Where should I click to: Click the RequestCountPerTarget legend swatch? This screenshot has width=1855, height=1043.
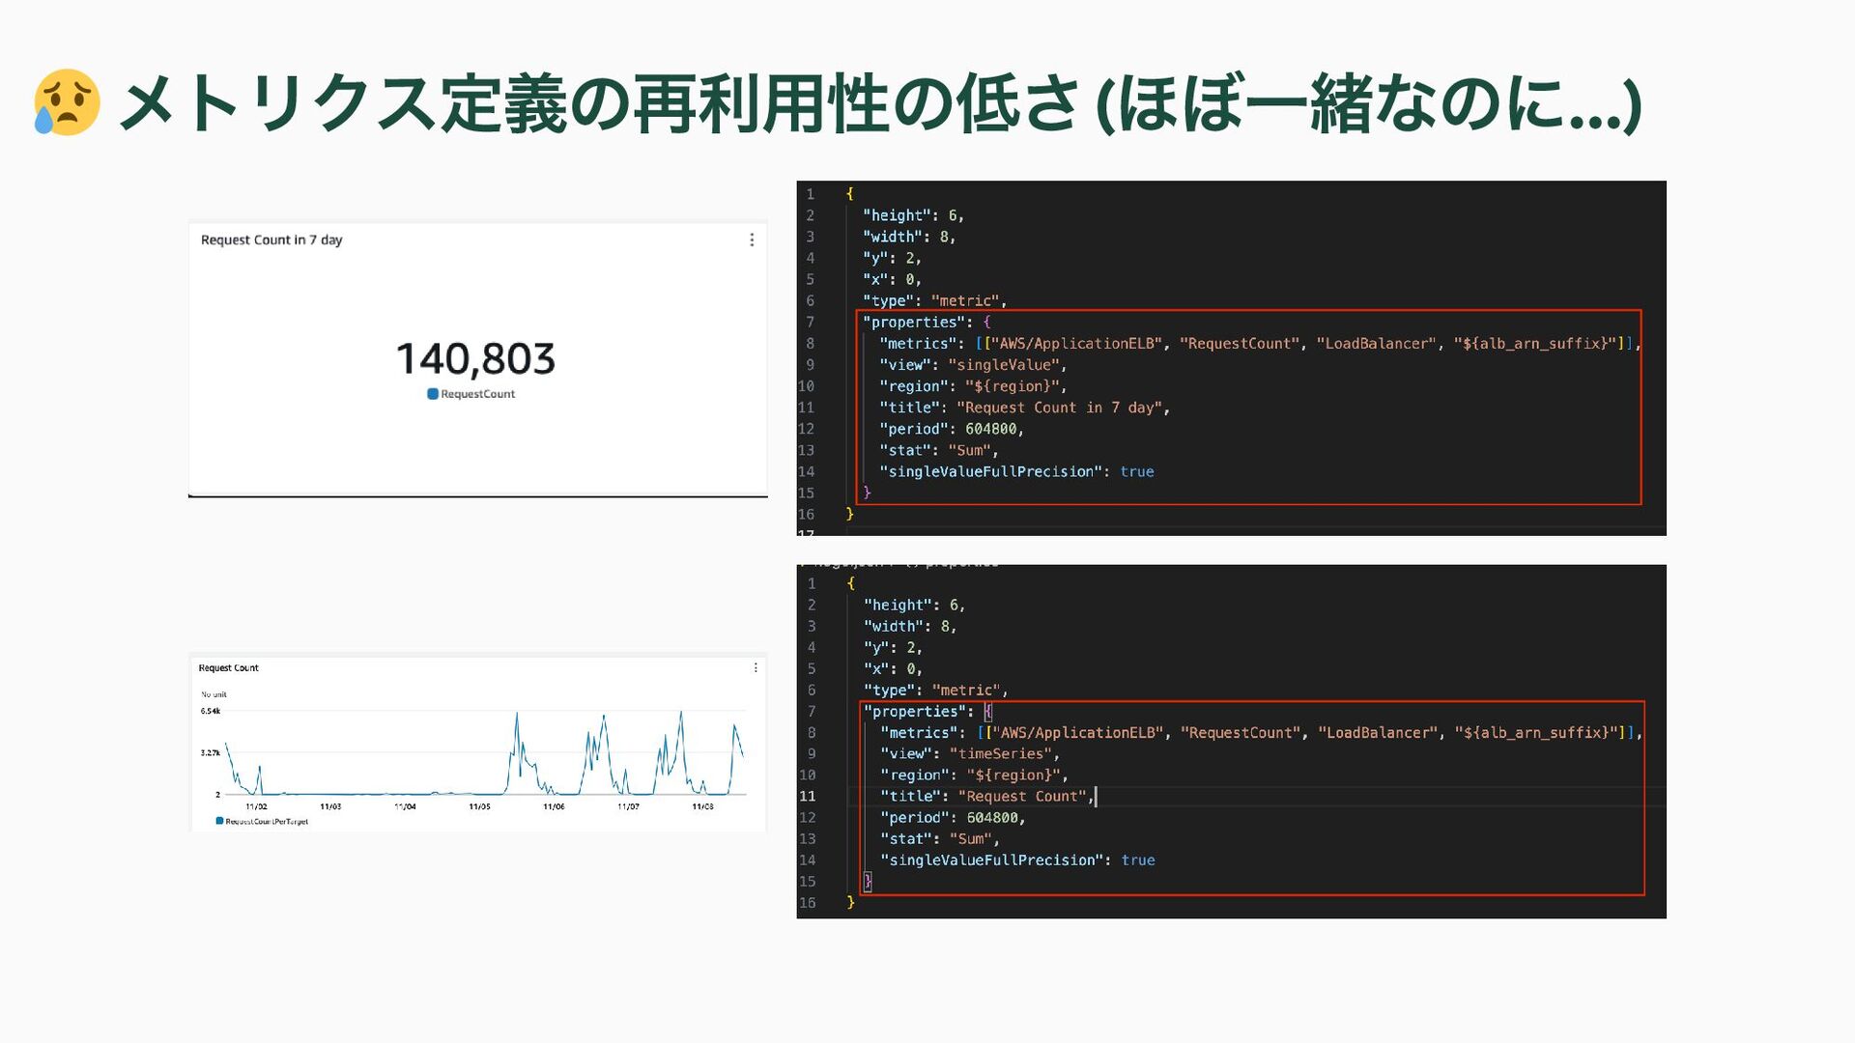tap(219, 821)
